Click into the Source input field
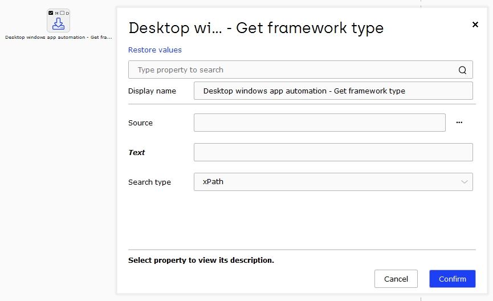Viewport: 493px width, 301px height. 319,123
